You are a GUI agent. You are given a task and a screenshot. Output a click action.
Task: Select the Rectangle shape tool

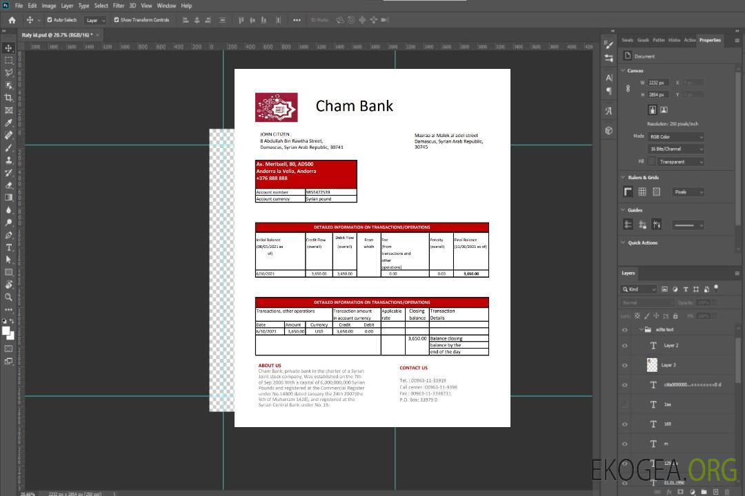pos(8,272)
